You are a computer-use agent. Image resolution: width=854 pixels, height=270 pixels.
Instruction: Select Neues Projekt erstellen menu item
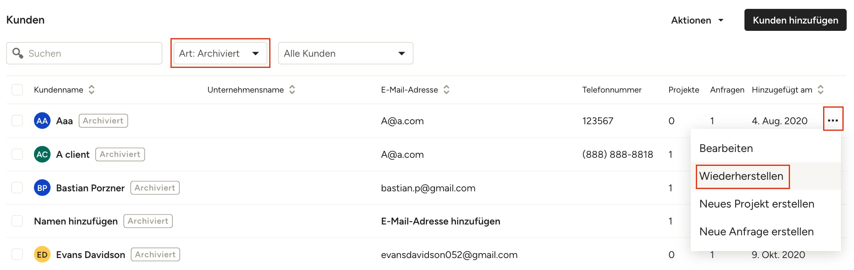[x=756, y=204]
